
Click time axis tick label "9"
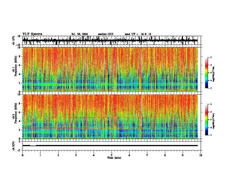(183, 155)
